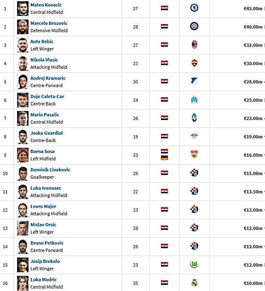Click the Atalanta club crest
Image resolution: width=265 pixels, height=291 pixels.
(194, 118)
